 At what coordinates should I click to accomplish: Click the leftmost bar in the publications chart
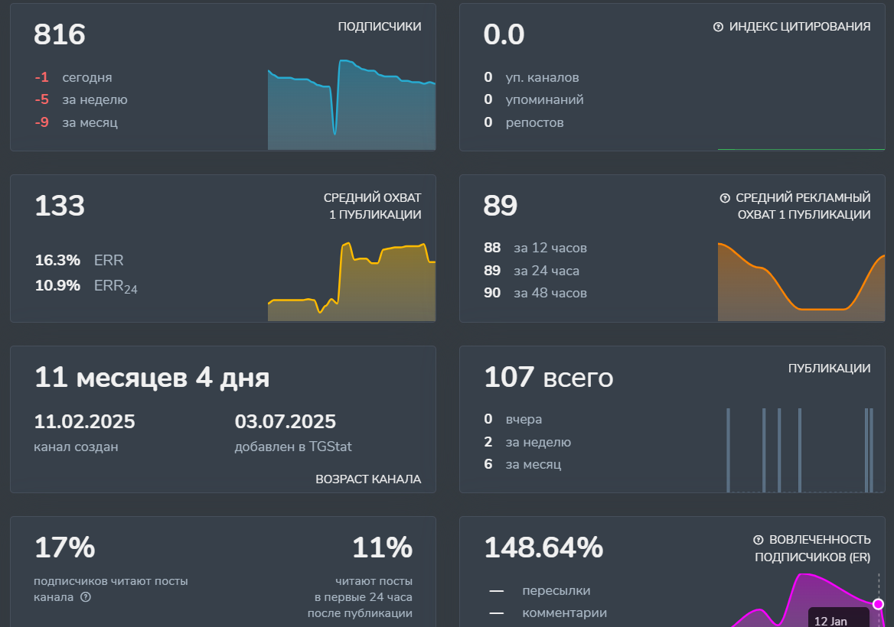(x=728, y=450)
